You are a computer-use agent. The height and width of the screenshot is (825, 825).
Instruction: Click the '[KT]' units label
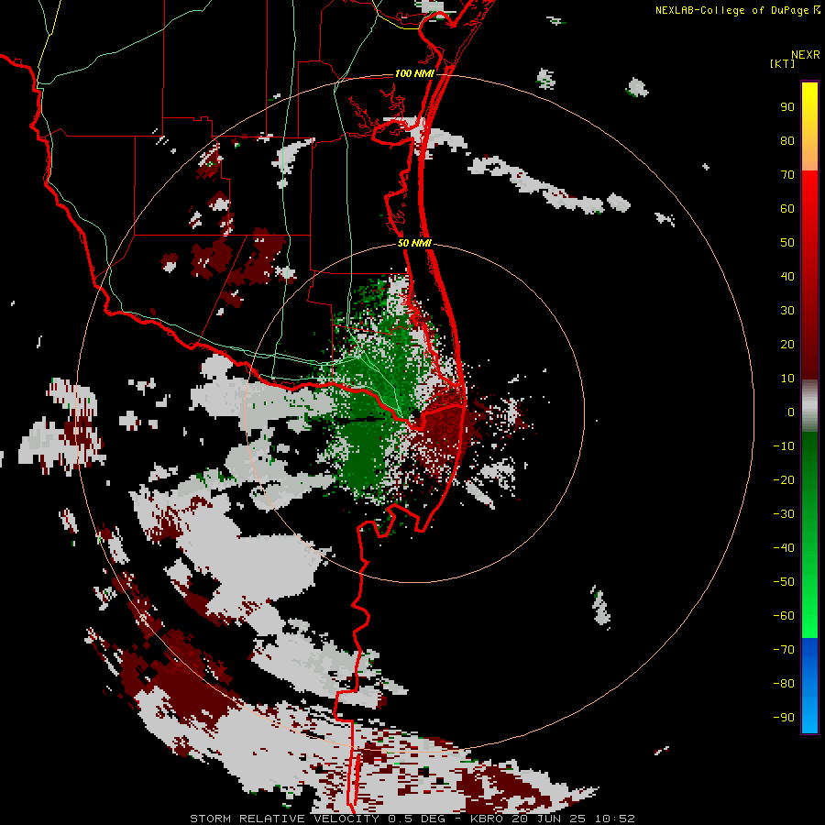point(782,63)
